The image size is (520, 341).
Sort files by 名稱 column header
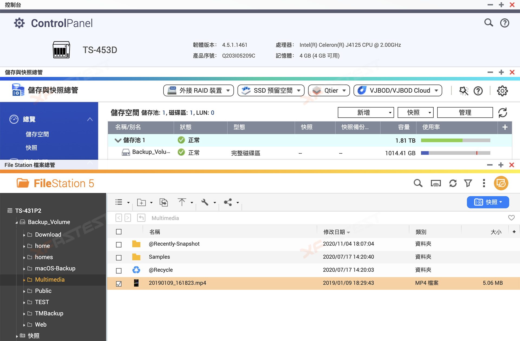coord(155,232)
